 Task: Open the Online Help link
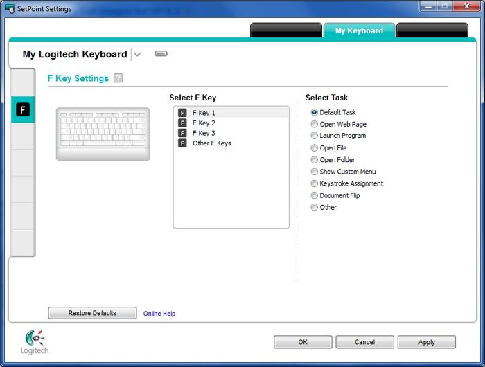click(159, 314)
